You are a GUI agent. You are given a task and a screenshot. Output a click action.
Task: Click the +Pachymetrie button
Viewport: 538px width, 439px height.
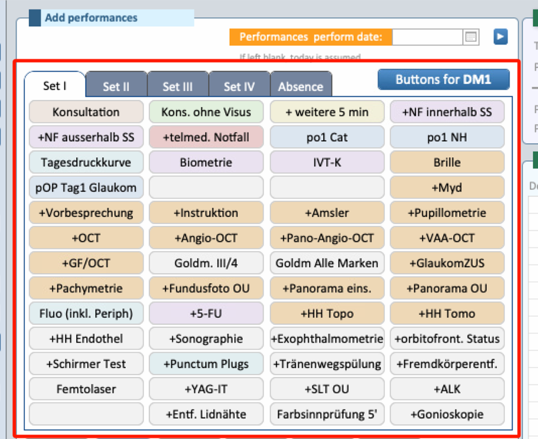(86, 288)
